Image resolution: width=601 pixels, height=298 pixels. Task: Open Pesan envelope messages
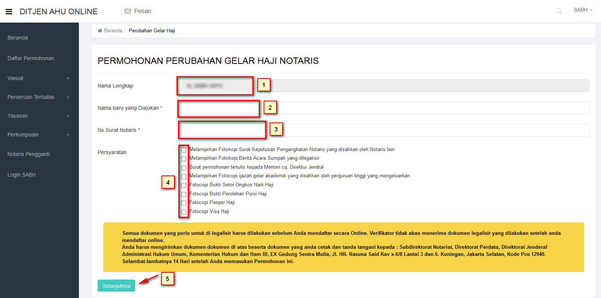[x=138, y=11]
